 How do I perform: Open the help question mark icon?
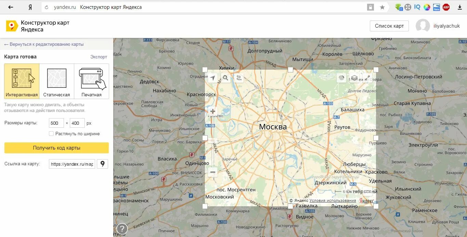pyautogui.click(x=122, y=229)
